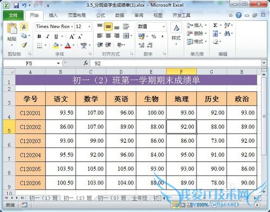Click 插入 insert cells button
Viewport: 270px width, 212px height.
(x=197, y=25)
